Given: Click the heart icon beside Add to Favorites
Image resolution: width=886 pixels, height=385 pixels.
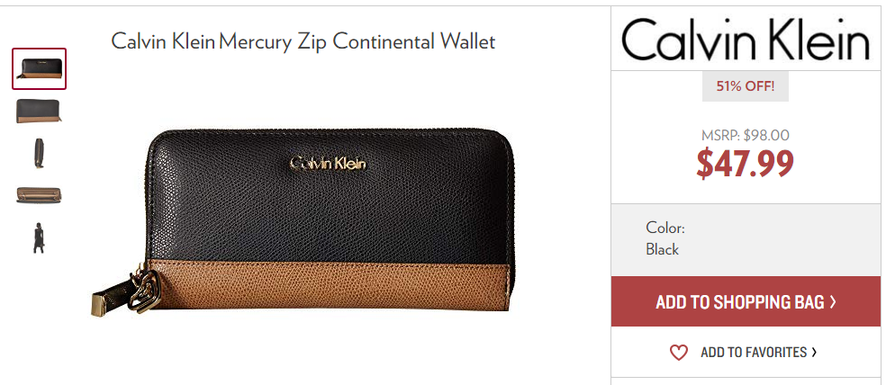Looking at the screenshot, I should click(678, 353).
